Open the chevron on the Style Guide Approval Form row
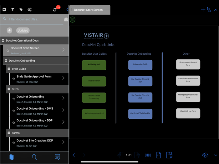Viewport: 219px width, 164px height. pyautogui.click(x=64, y=78)
